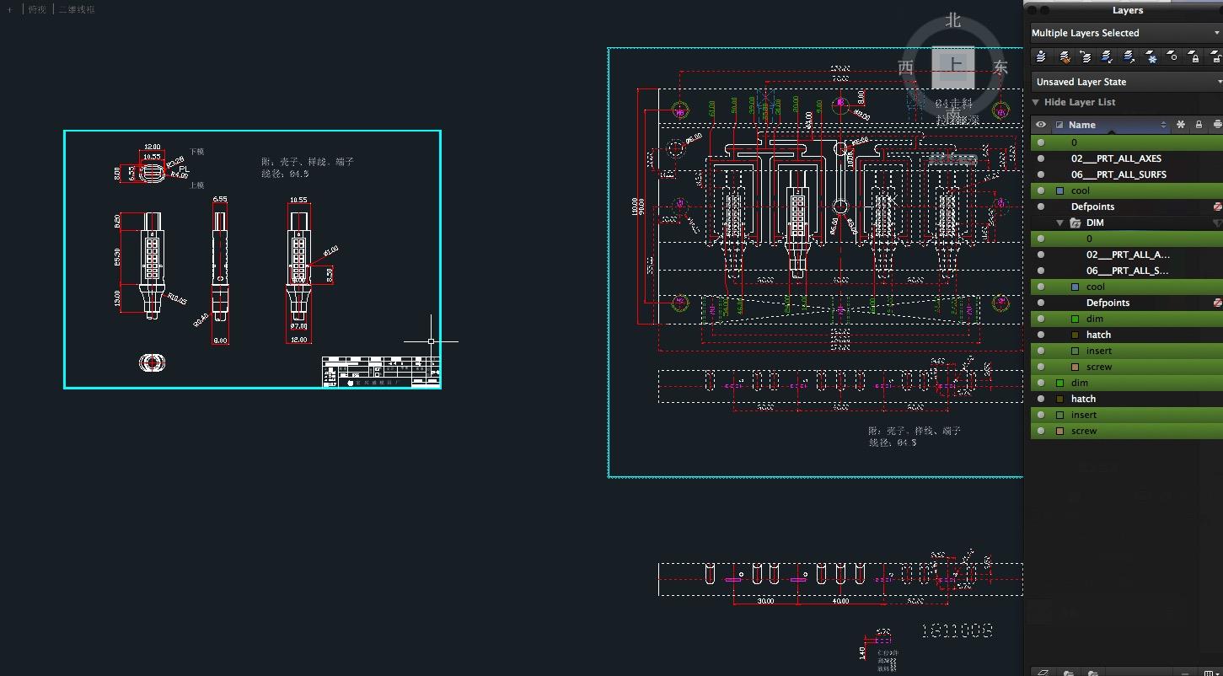This screenshot has height=676, width=1223.
Task: Click the color column header icon
Action: tap(1059, 125)
